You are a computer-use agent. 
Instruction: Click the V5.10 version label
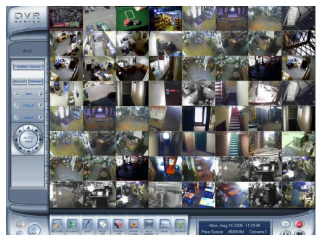click(x=27, y=51)
